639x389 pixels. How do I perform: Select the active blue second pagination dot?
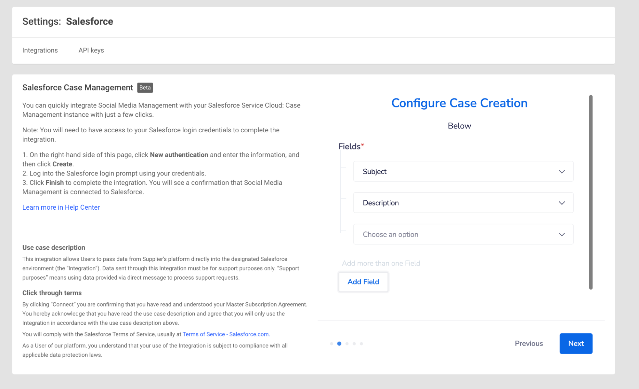tap(339, 344)
